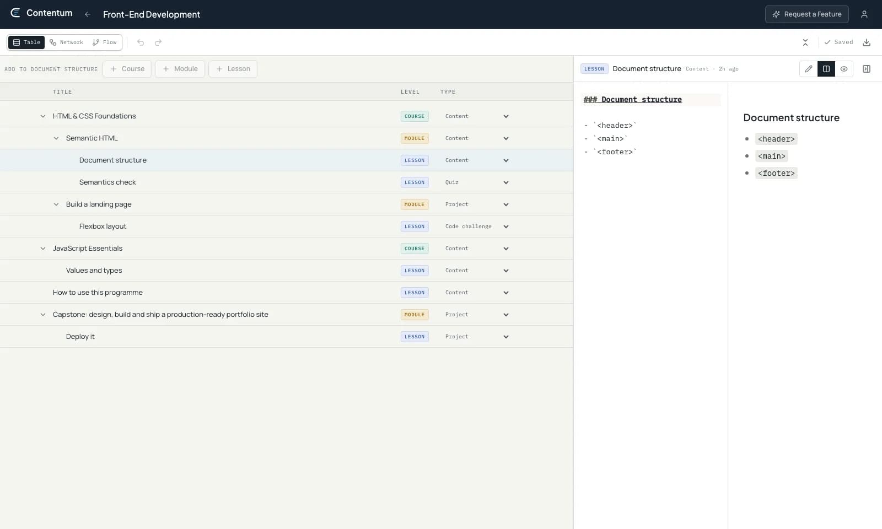
Task: Go back using the header arrow
Action: (87, 14)
